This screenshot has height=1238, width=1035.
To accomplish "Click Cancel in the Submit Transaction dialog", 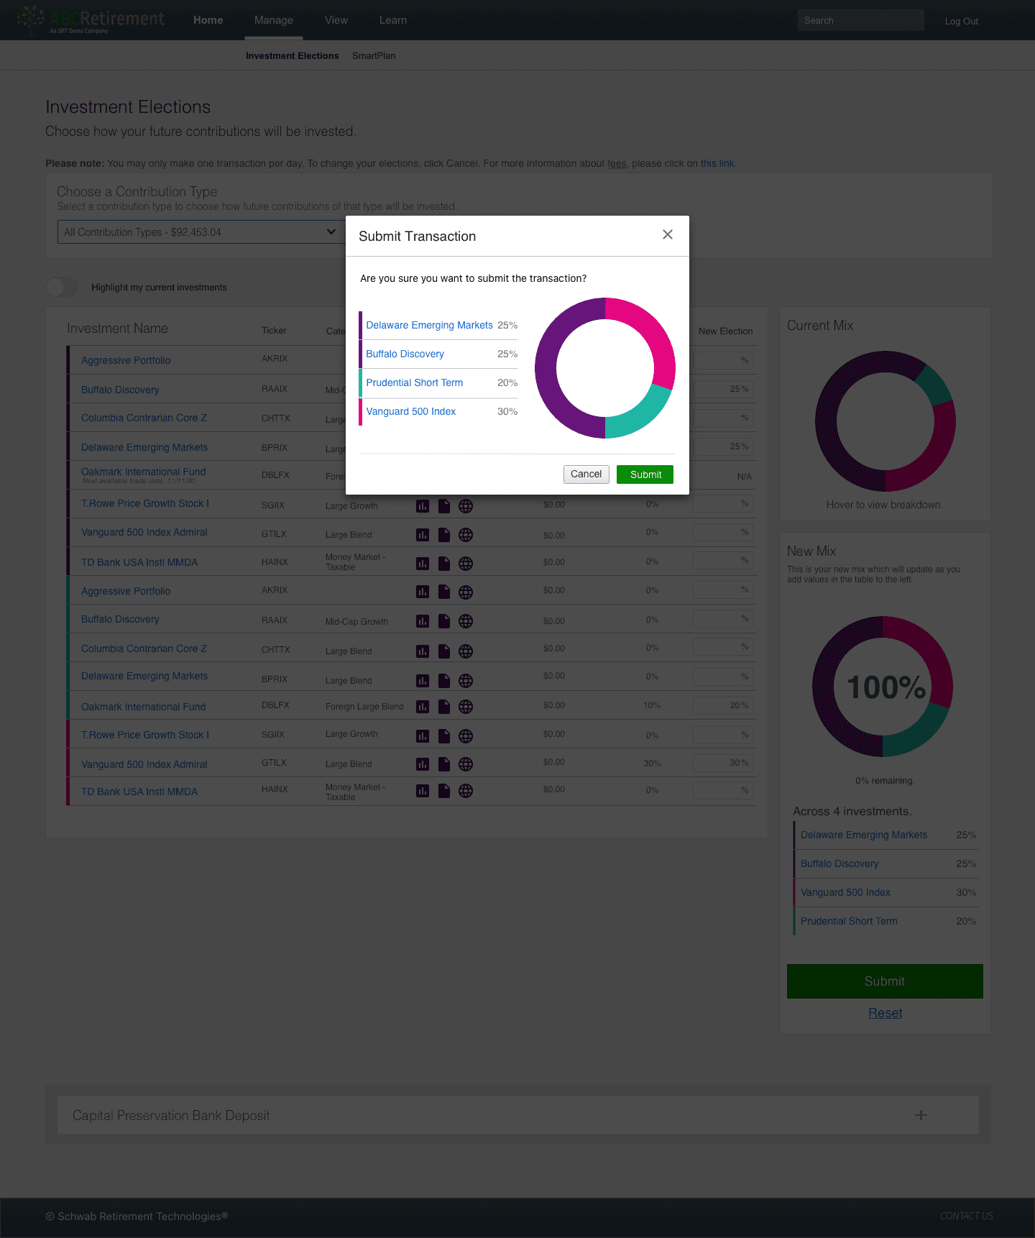I will coord(586,474).
